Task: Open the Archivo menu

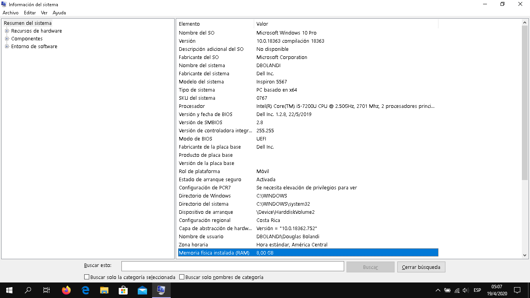Action: [10, 13]
